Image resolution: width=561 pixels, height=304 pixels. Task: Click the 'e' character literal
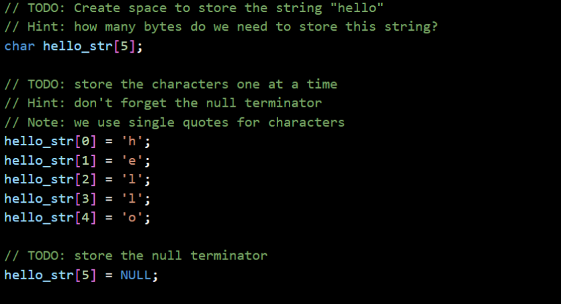(x=132, y=161)
